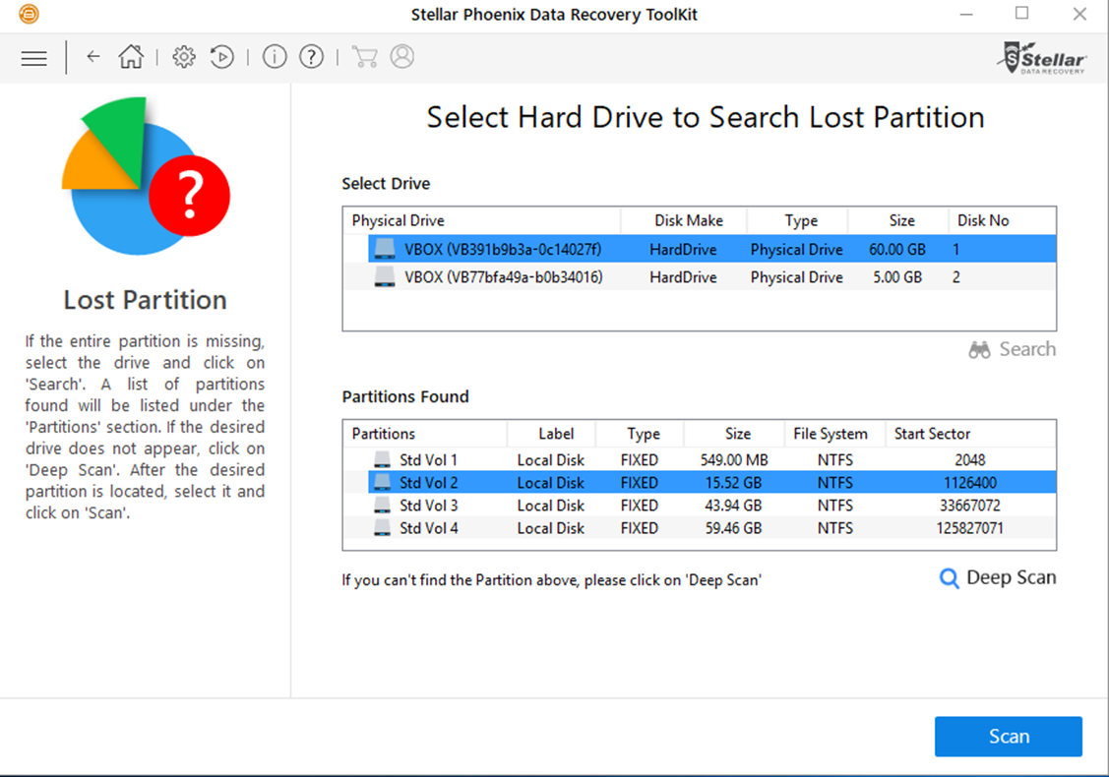The height and width of the screenshot is (777, 1109).
Task: Go back with the arrow icon
Action: click(93, 57)
